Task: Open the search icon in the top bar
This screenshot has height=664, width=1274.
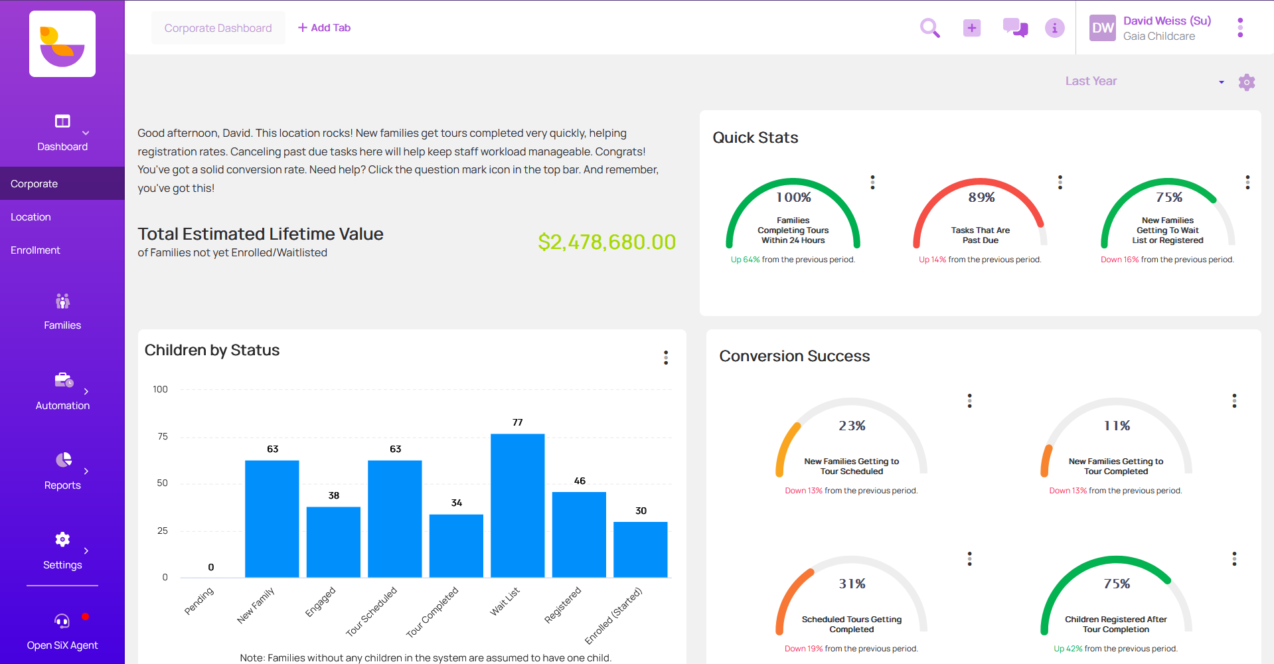Action: tap(929, 28)
